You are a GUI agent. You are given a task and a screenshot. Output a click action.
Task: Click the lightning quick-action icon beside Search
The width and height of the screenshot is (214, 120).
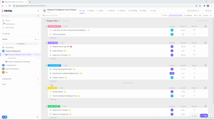coord(38,16)
